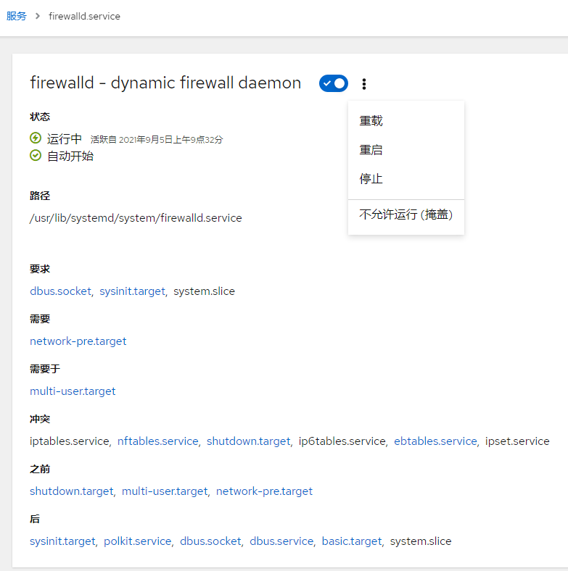
Task: Click the 活跃自 2021年9月5日 timestamp
Action: 157,139
